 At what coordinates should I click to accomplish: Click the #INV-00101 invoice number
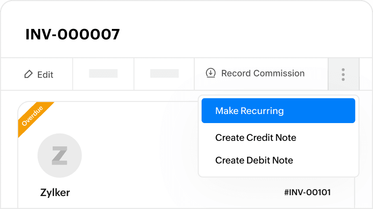tap(307, 192)
